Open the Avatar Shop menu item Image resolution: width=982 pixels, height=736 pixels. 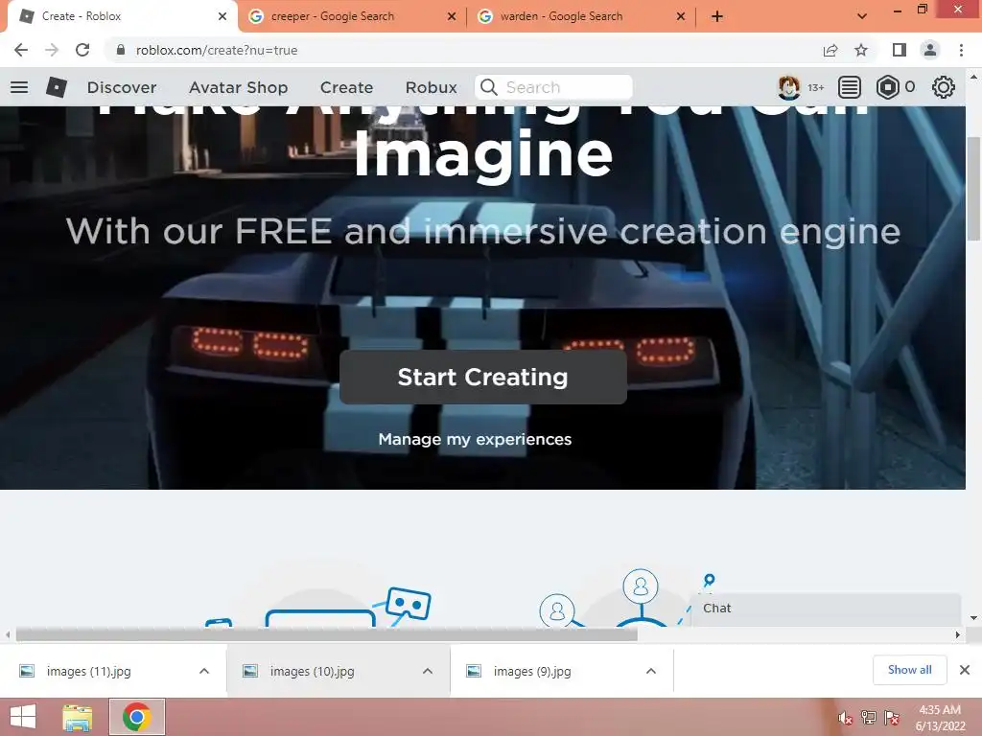[239, 87]
